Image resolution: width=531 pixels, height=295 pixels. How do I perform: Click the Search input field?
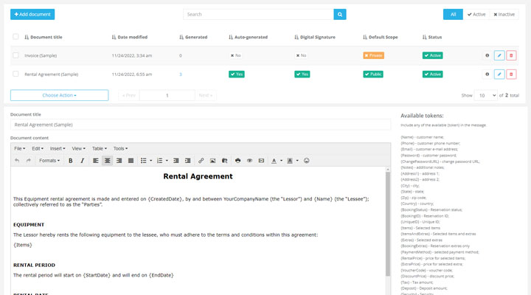258,14
